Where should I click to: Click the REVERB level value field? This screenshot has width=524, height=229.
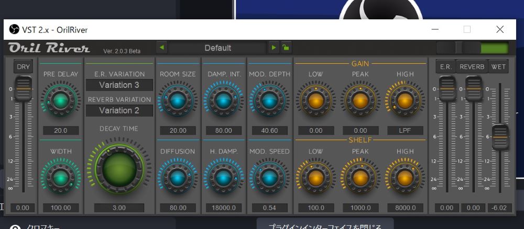tap(473, 208)
